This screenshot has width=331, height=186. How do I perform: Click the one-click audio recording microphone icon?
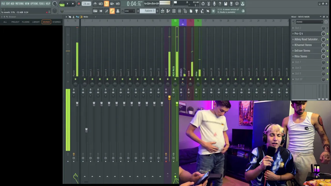point(214,4)
